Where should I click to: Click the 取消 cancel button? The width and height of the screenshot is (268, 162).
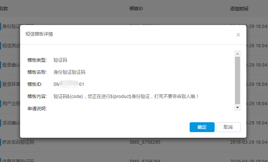point(228,127)
